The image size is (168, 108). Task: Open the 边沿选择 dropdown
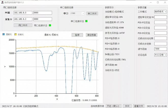(x=160, y=55)
